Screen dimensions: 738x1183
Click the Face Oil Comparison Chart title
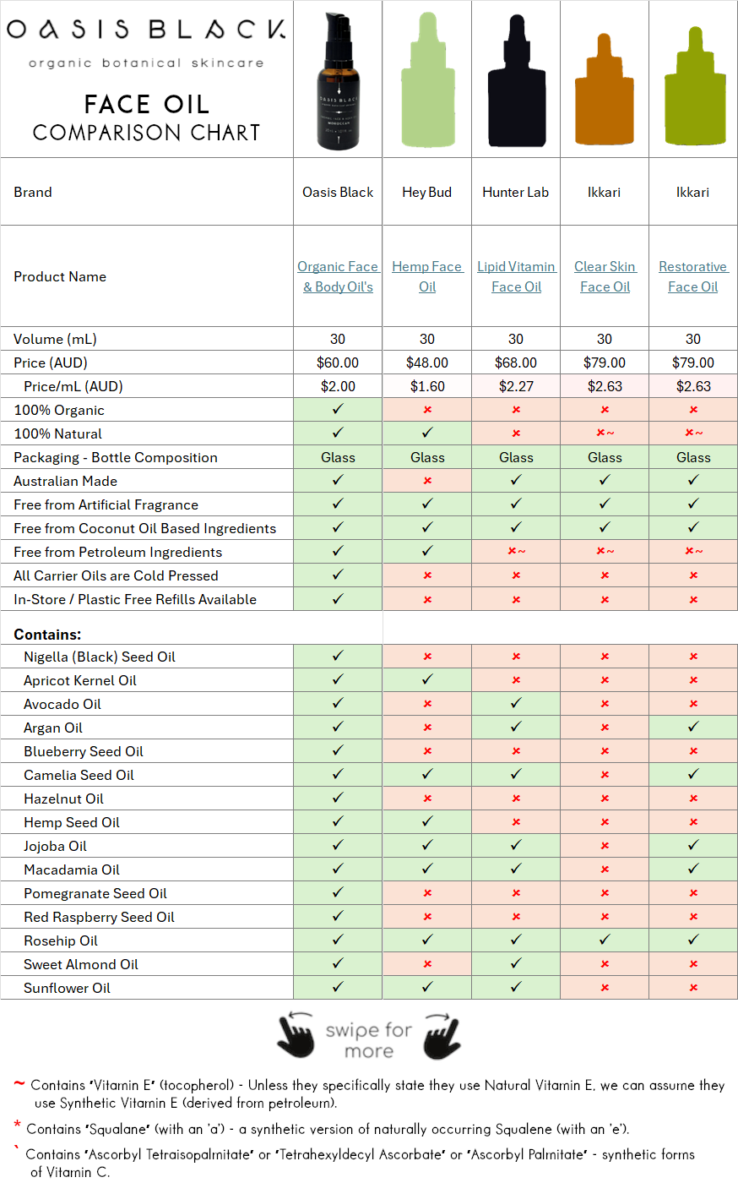[146, 117]
